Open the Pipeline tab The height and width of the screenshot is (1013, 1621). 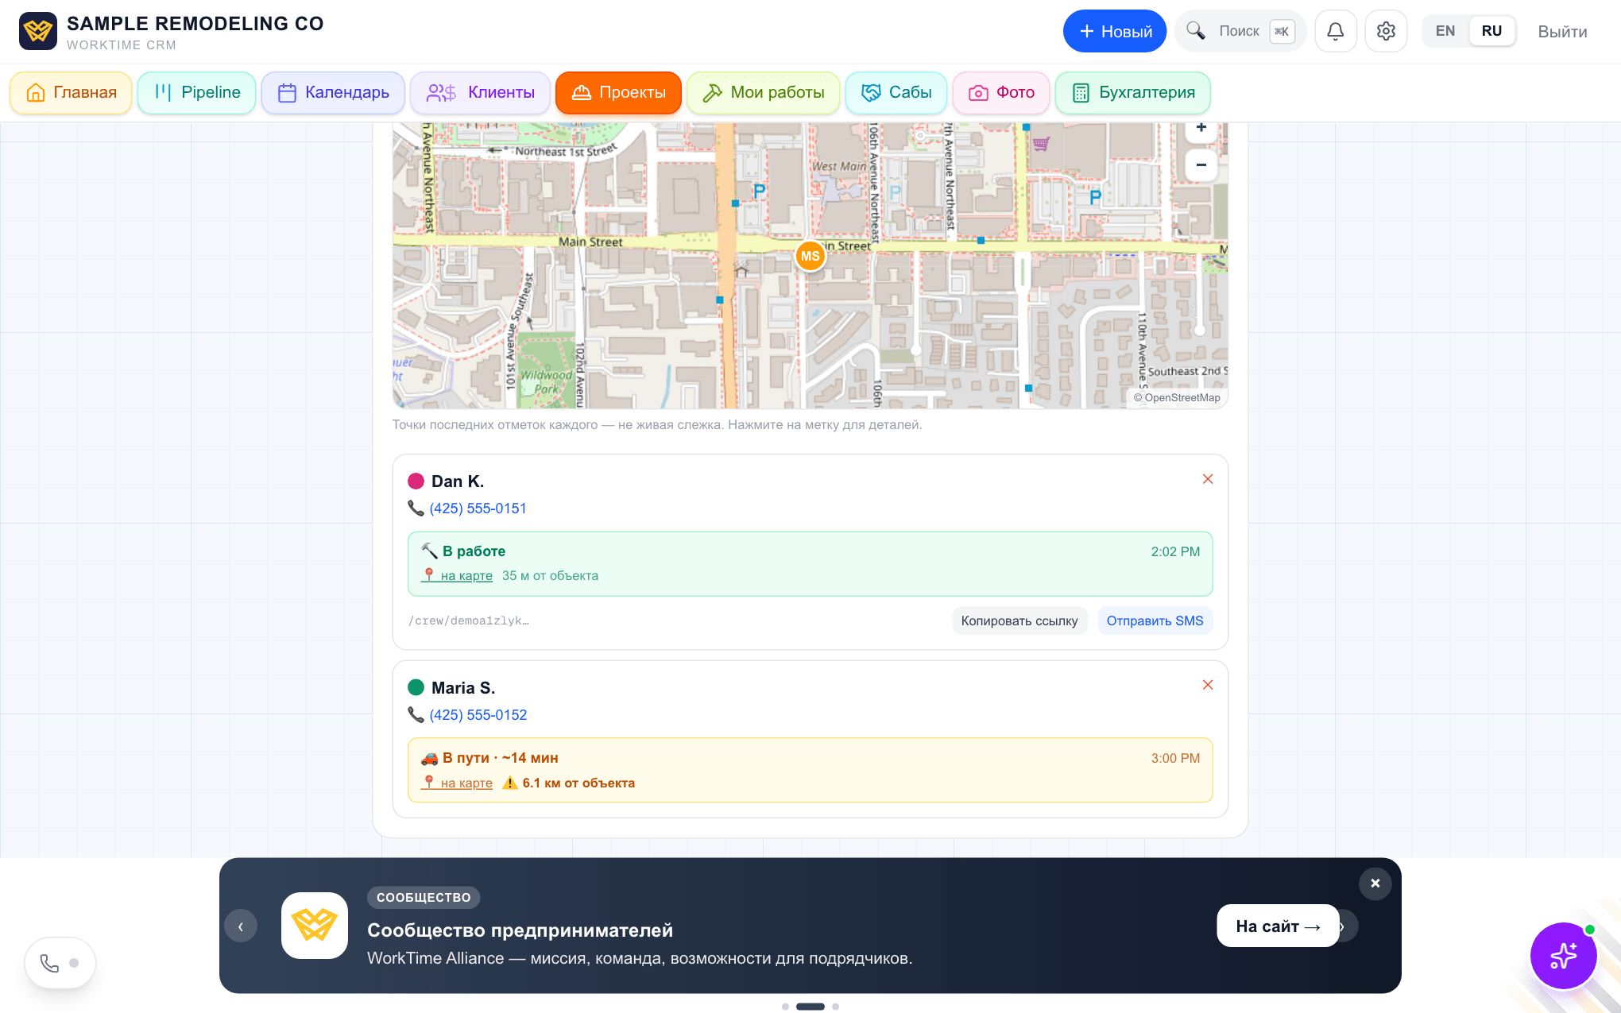[x=197, y=93]
